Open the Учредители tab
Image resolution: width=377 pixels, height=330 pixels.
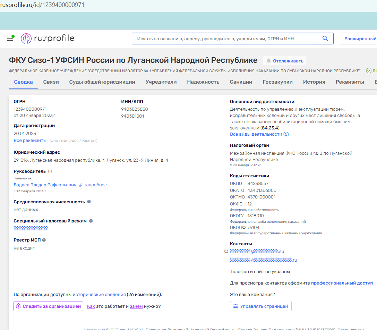[x=161, y=82]
